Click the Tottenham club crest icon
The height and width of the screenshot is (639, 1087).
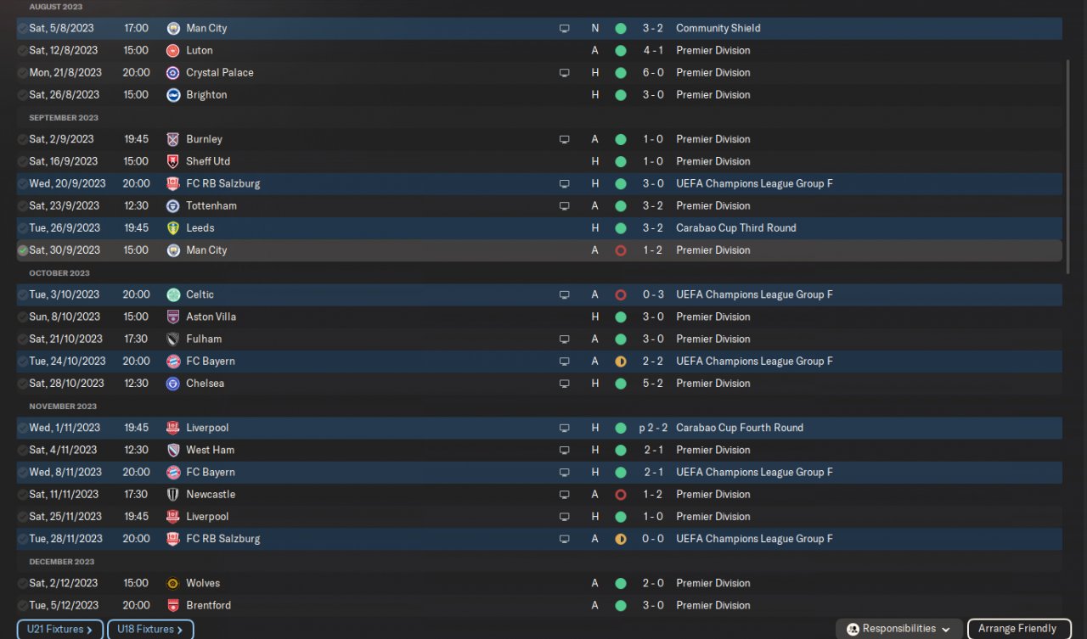173,206
